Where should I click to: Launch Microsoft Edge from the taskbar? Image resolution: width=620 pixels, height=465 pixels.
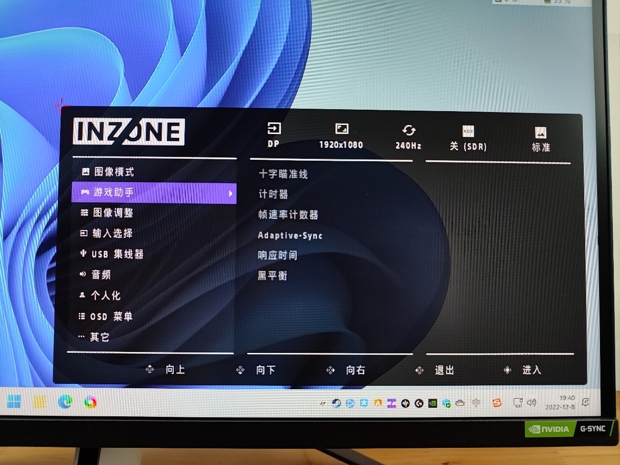click(x=65, y=402)
